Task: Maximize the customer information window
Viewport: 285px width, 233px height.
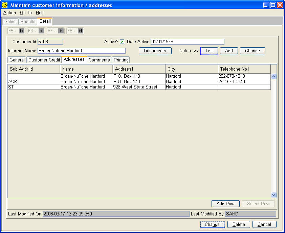Action: tap(273, 5)
